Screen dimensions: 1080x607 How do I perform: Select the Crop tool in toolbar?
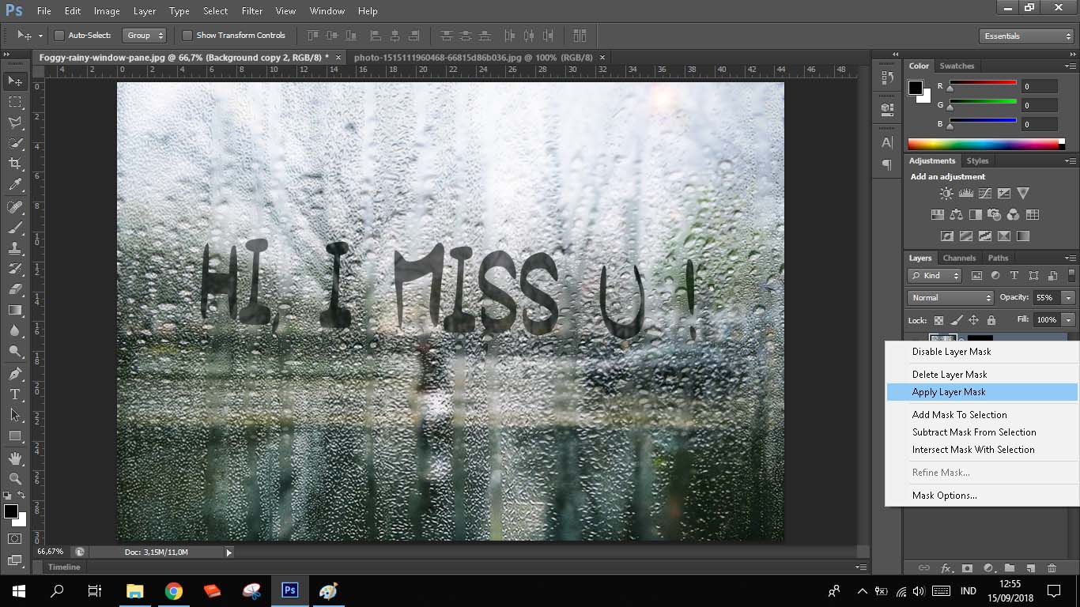pyautogui.click(x=14, y=164)
